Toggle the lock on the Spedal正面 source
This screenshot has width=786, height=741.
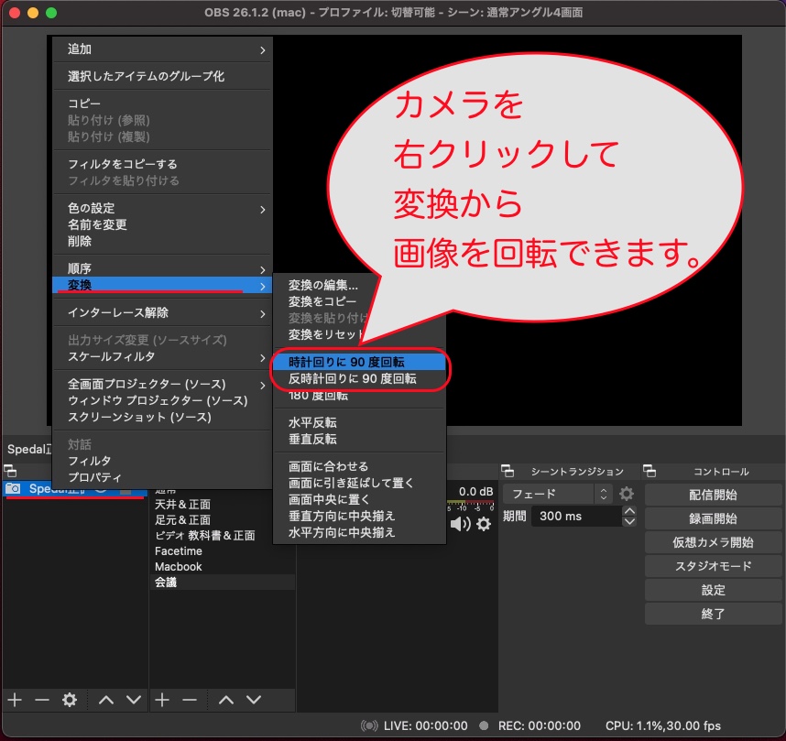[126, 491]
